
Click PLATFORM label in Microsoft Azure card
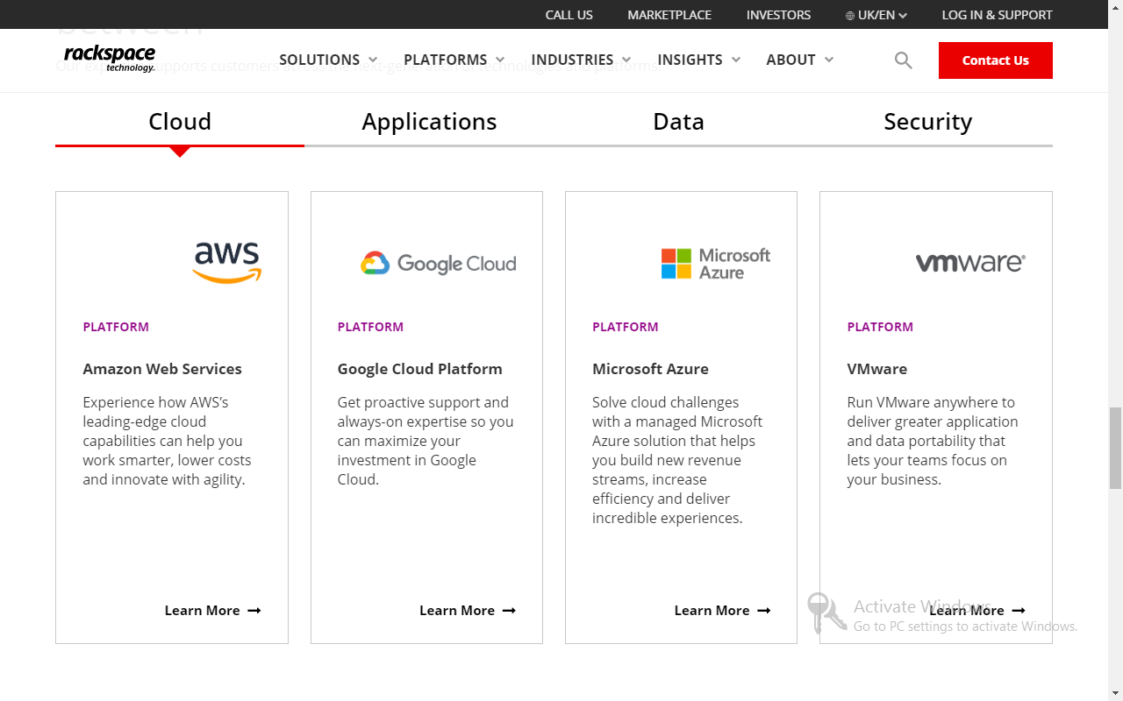625,327
